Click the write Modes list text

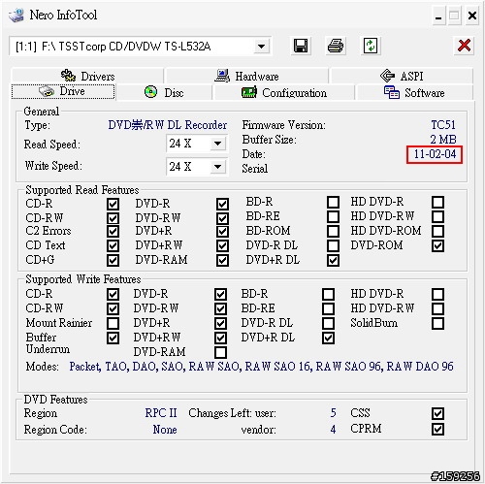click(261, 367)
